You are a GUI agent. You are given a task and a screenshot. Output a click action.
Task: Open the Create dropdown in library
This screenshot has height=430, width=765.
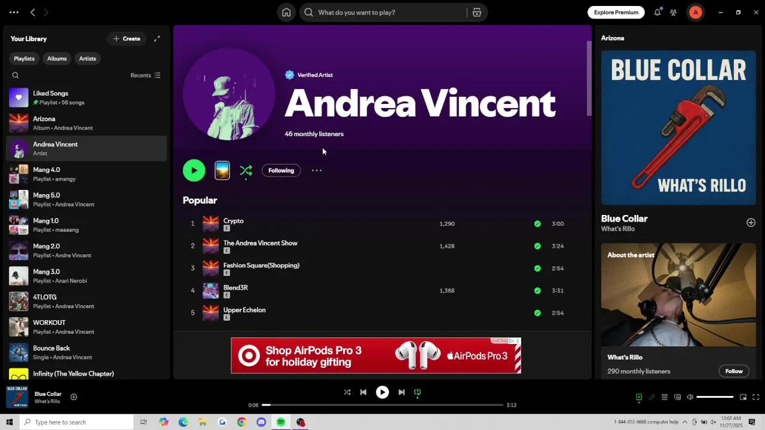pyautogui.click(x=127, y=39)
